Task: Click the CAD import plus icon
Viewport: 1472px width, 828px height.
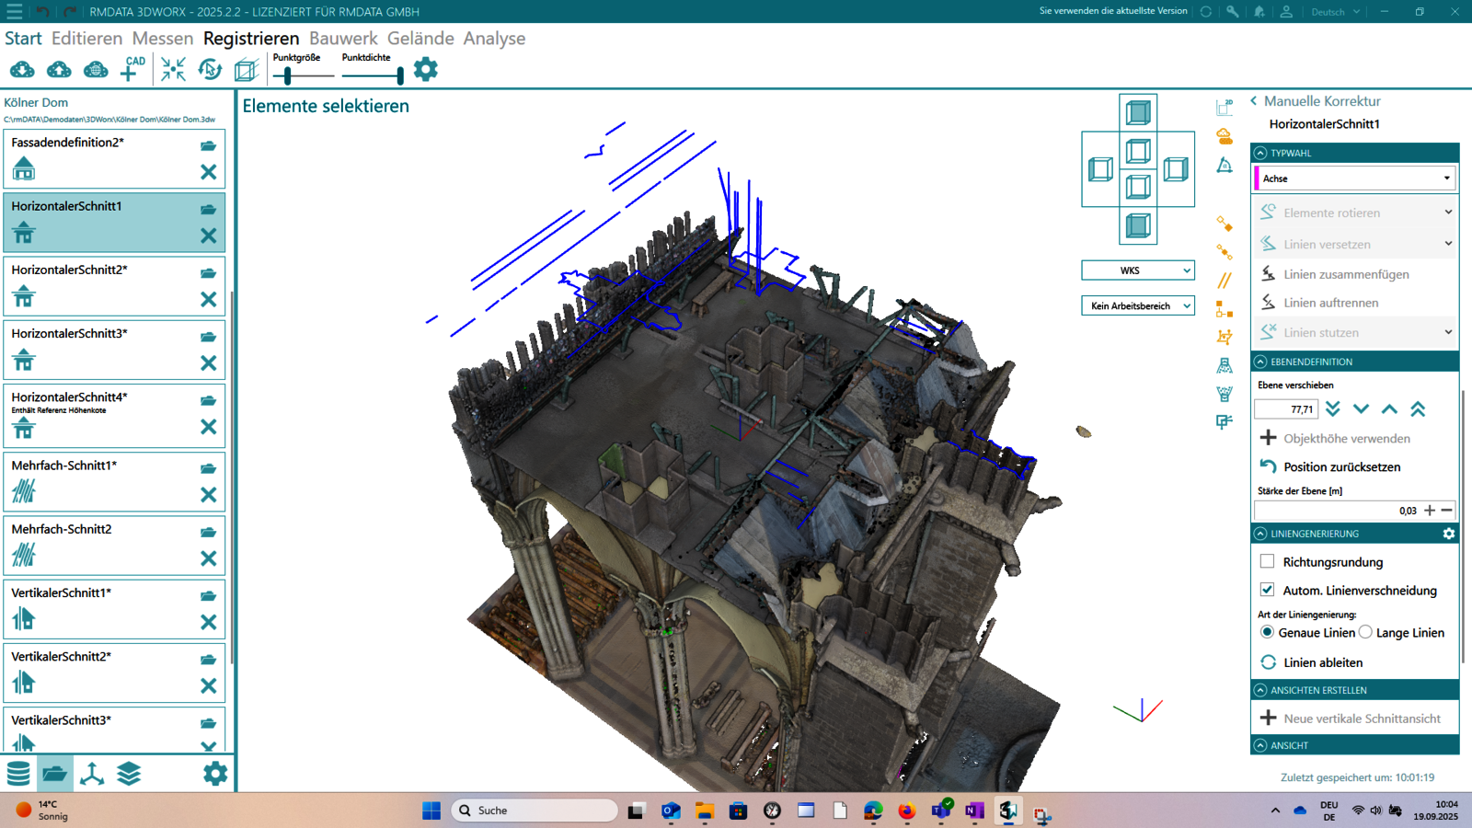Action: 132,69
